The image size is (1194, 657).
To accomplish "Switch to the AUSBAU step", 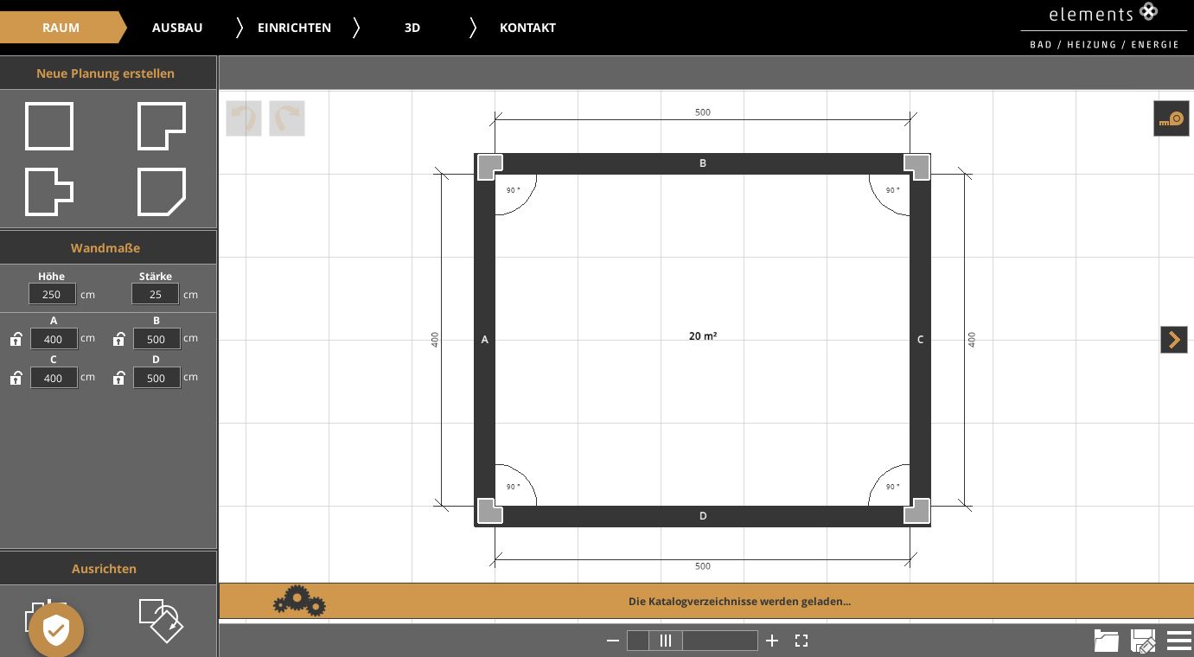I will pos(177,28).
